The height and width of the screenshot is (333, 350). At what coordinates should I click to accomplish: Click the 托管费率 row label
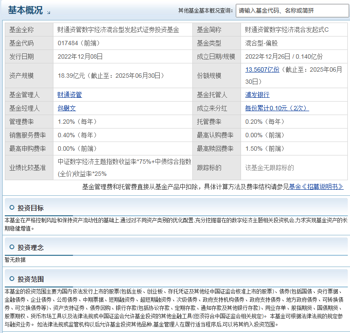209,122
